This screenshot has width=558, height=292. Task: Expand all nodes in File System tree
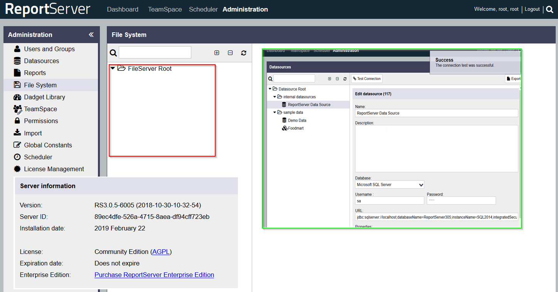tap(217, 53)
